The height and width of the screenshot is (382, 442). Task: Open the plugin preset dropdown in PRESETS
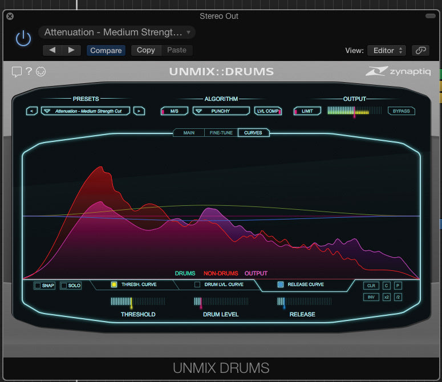click(86, 111)
